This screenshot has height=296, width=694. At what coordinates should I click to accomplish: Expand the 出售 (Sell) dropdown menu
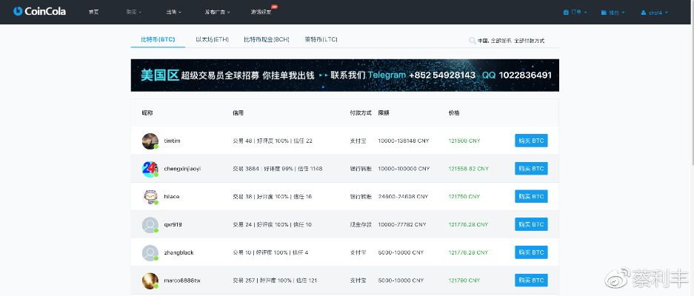point(174,13)
